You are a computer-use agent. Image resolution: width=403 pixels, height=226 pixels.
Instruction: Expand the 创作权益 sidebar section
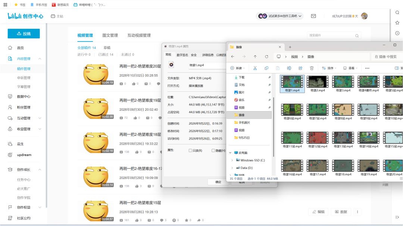pyautogui.click(x=40, y=207)
